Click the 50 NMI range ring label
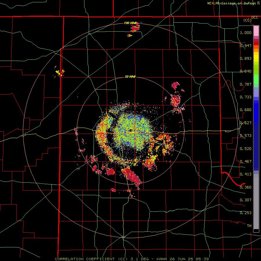Viewport: 261px width, 261px height. (x=130, y=77)
